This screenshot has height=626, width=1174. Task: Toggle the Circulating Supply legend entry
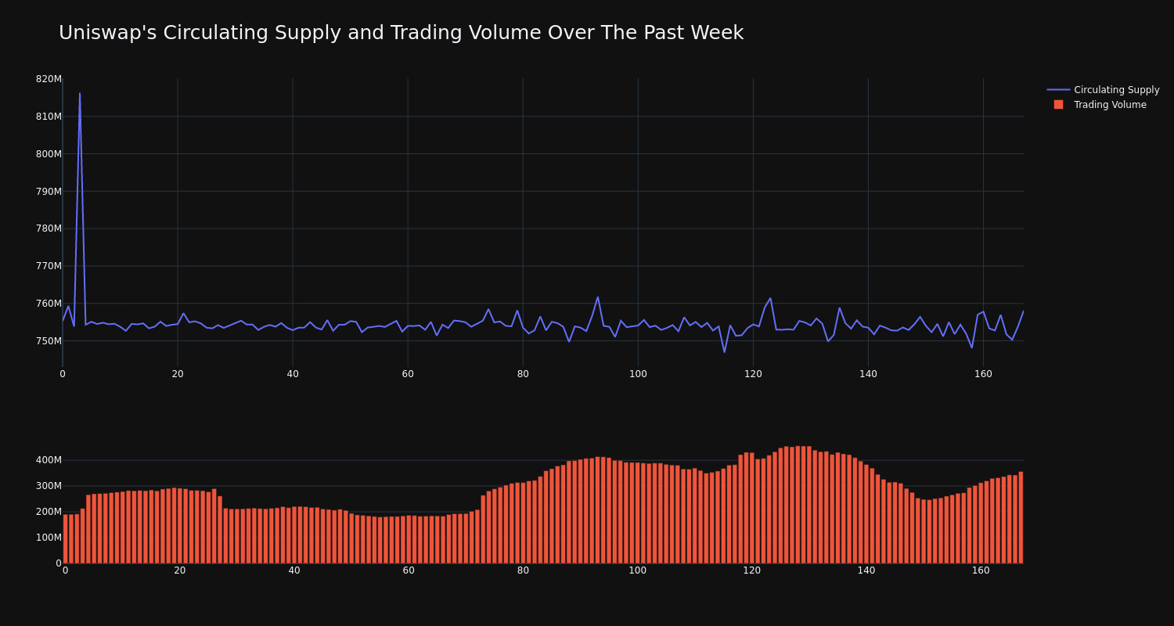(1104, 90)
